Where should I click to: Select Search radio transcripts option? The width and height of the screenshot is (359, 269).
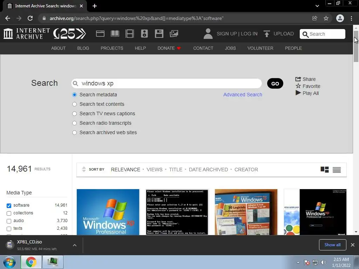click(74, 123)
